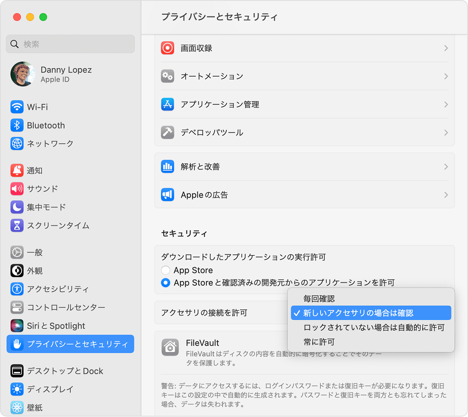The width and height of the screenshot is (468, 417).
Task: Choose 常に許可 from the popup menu
Action: tap(371, 342)
